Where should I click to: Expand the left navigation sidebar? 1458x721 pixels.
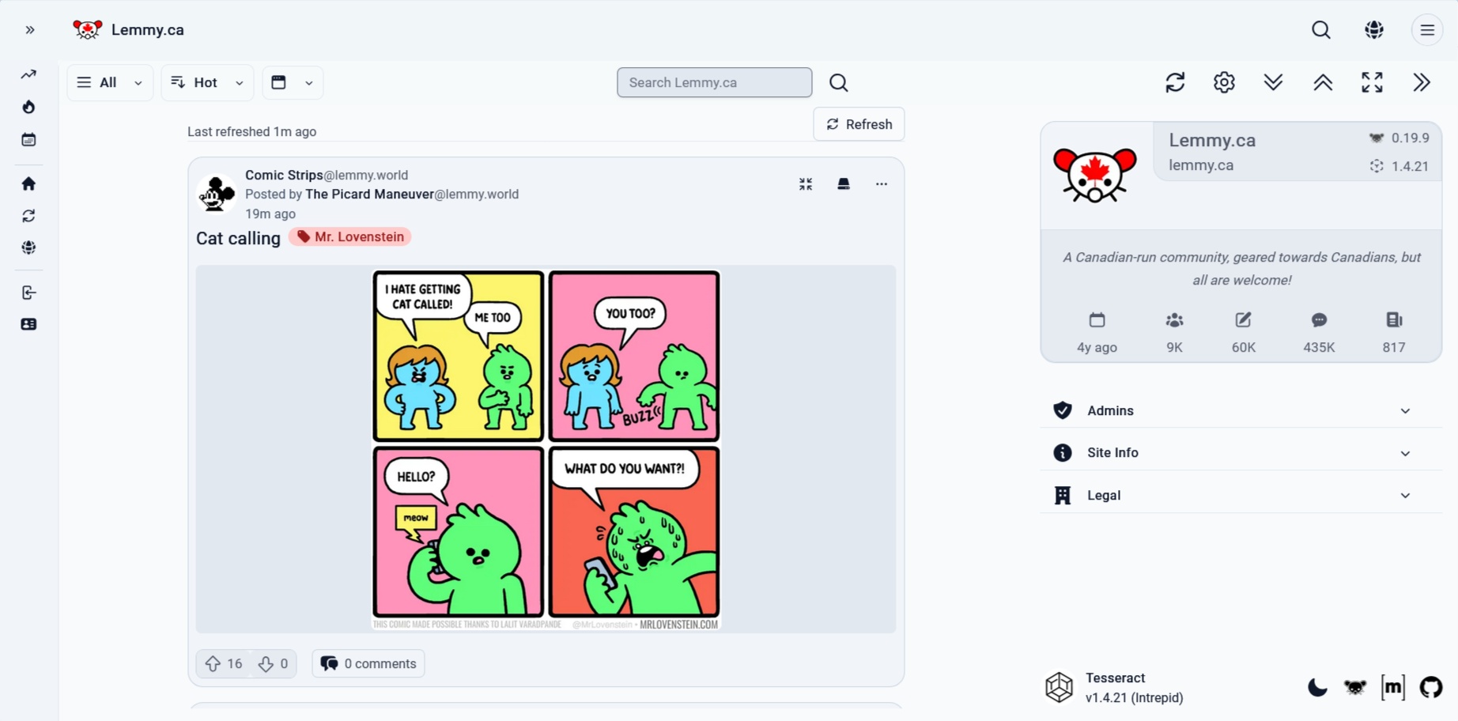click(x=30, y=30)
